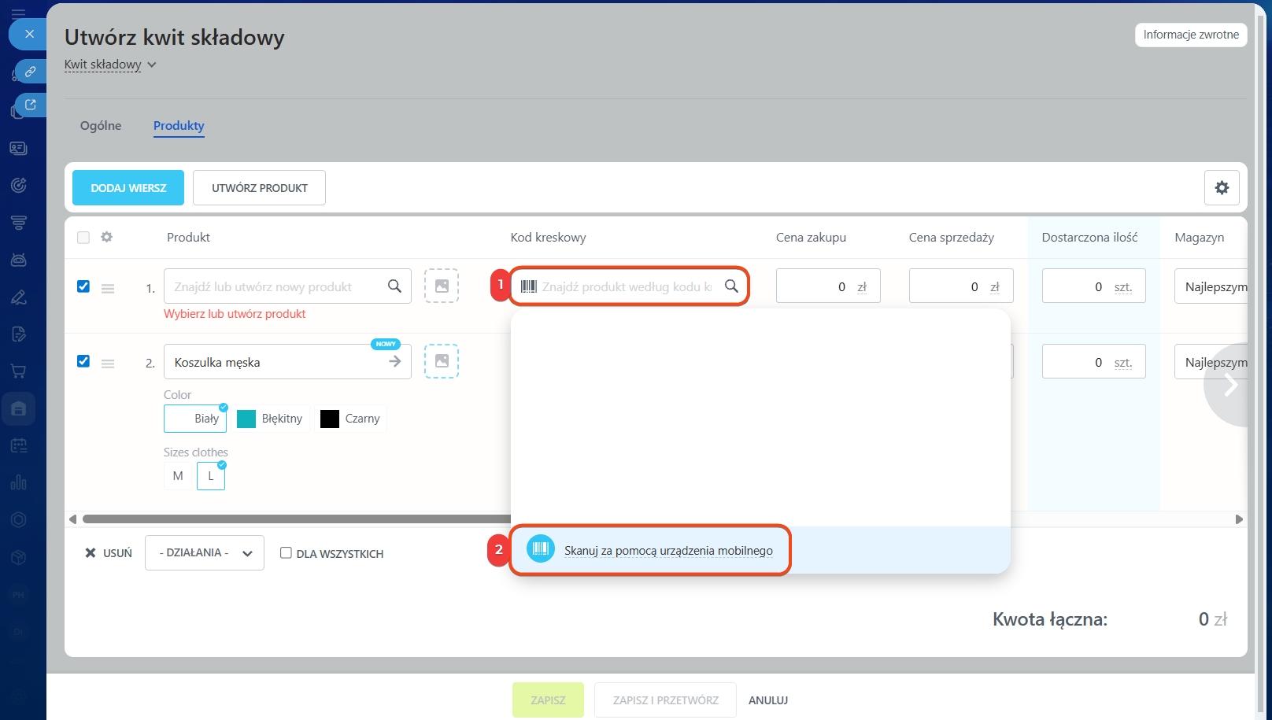Open the Magazyn warehouse selector in row 1
Viewport: 1272px width, 720px height.
click(1211, 286)
